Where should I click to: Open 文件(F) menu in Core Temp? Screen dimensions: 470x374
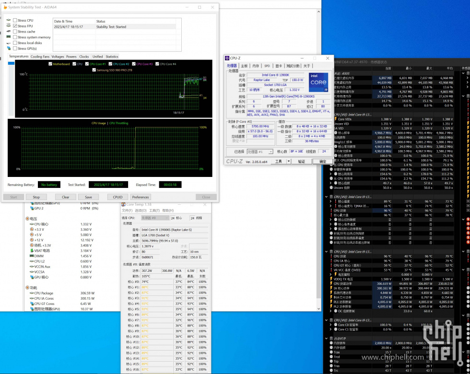[127, 210]
